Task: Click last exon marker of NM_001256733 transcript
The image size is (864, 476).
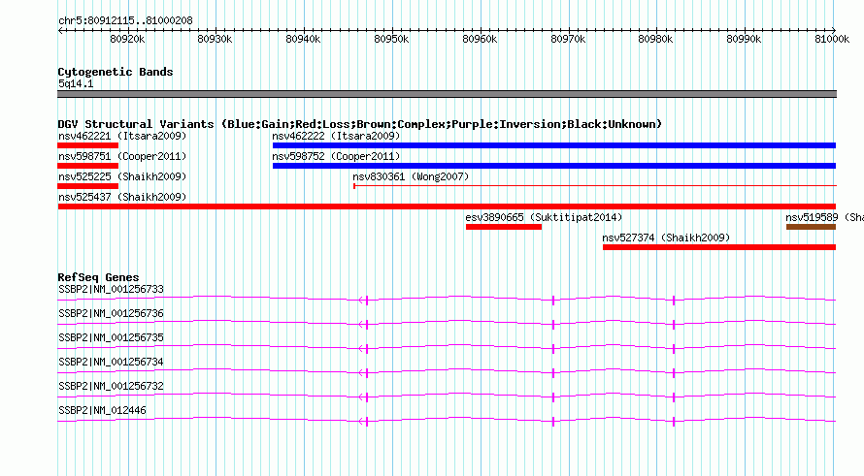Action: pyautogui.click(x=674, y=300)
